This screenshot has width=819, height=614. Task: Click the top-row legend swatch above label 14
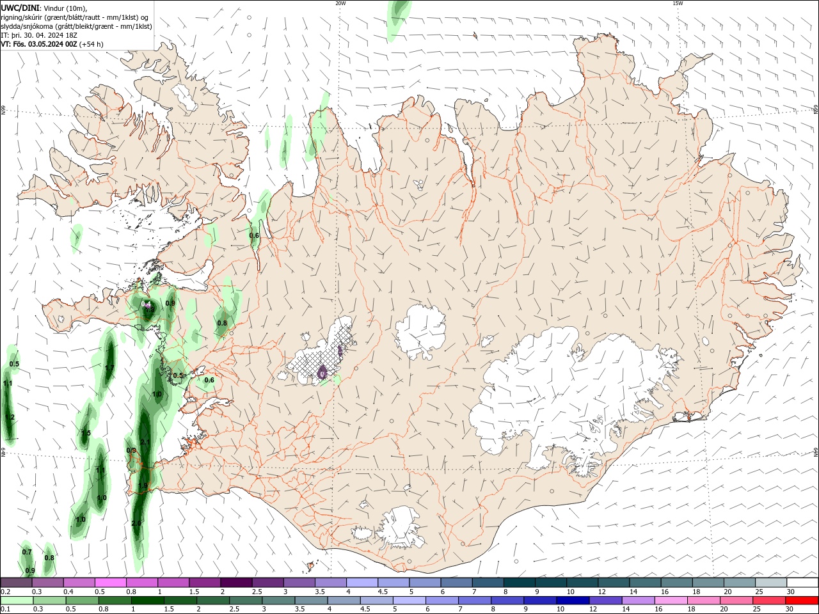click(646, 583)
